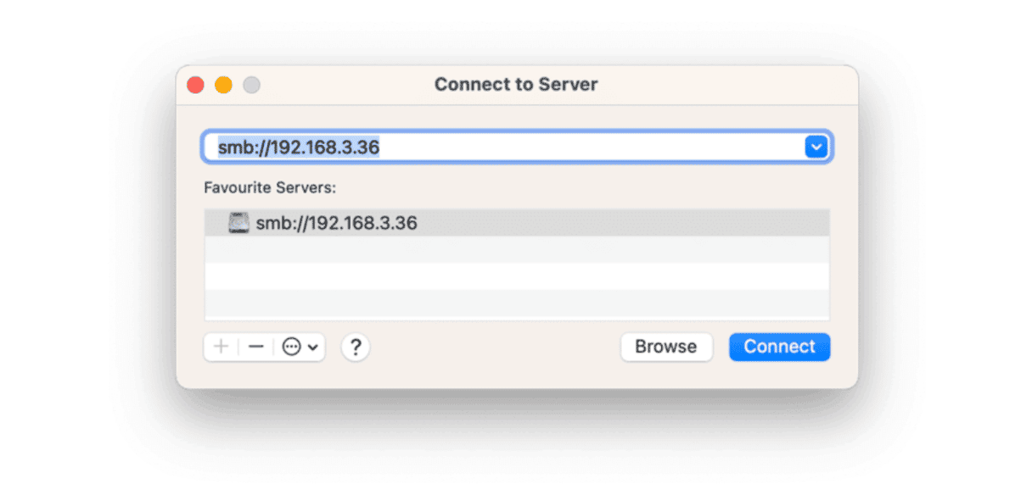Close the Connect to Server window
Image resolution: width=1032 pixels, height=484 pixels.
tap(196, 85)
